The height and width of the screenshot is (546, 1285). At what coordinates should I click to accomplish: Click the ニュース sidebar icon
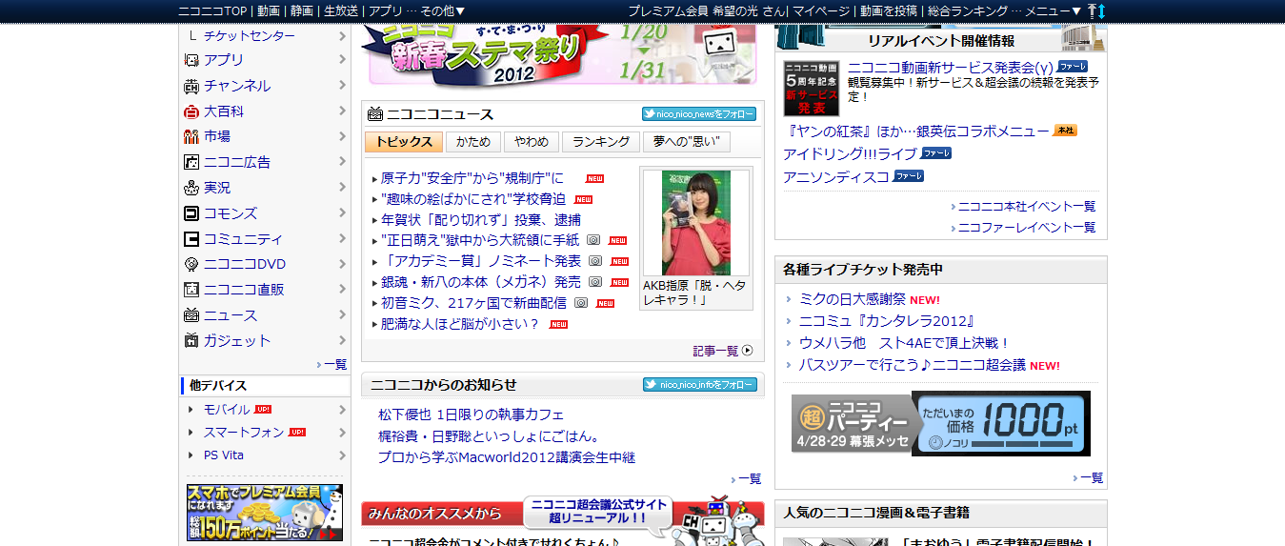pyautogui.click(x=191, y=315)
